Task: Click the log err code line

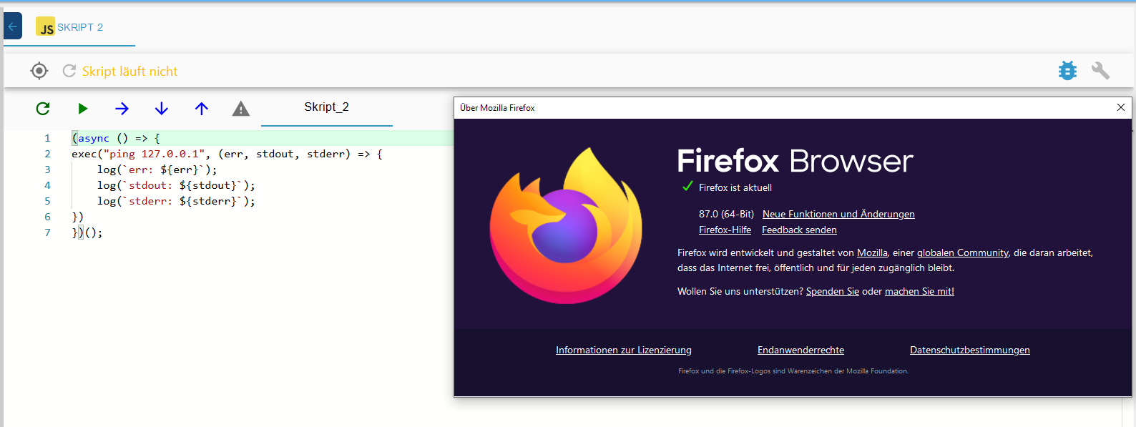Action: point(157,170)
